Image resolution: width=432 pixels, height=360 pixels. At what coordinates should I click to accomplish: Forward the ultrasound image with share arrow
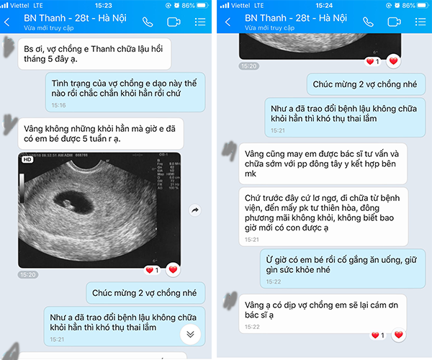point(195,210)
